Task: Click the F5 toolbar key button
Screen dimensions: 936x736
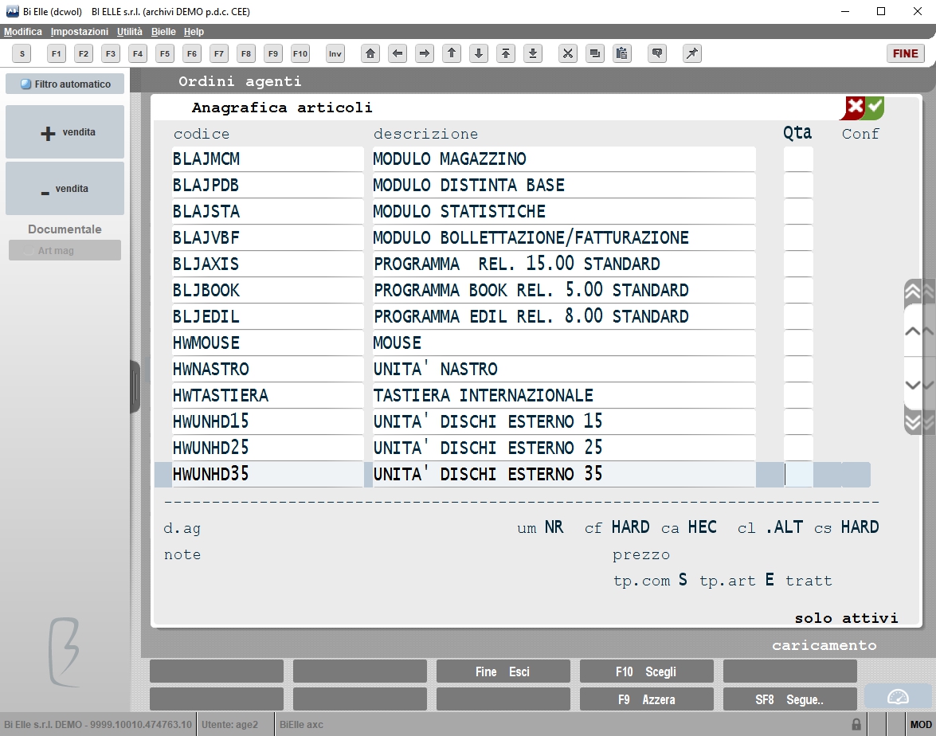Action: 165,53
